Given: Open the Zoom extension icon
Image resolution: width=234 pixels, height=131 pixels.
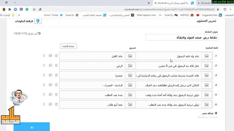Looking at the screenshot, I should 15,9.
